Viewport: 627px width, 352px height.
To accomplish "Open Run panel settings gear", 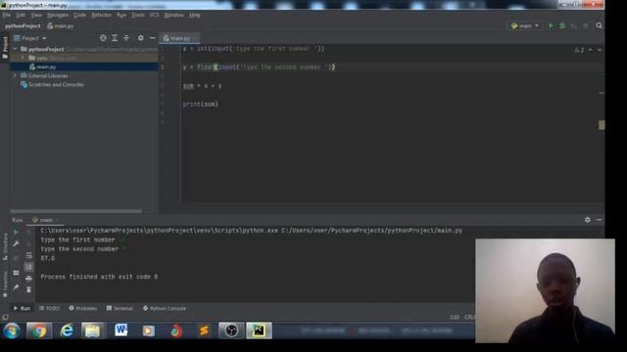I will (x=588, y=219).
